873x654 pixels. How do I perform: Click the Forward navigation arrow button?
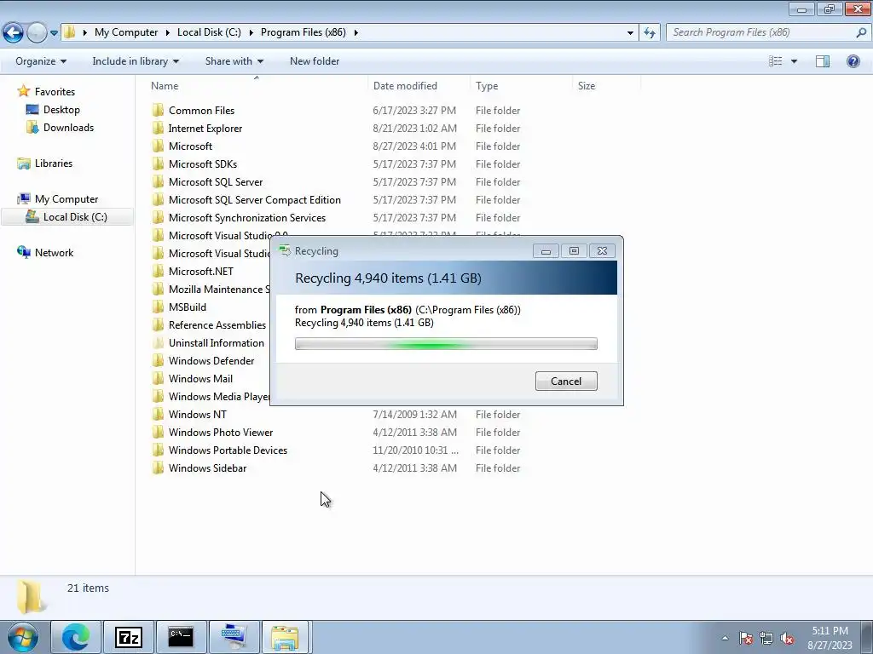37,32
